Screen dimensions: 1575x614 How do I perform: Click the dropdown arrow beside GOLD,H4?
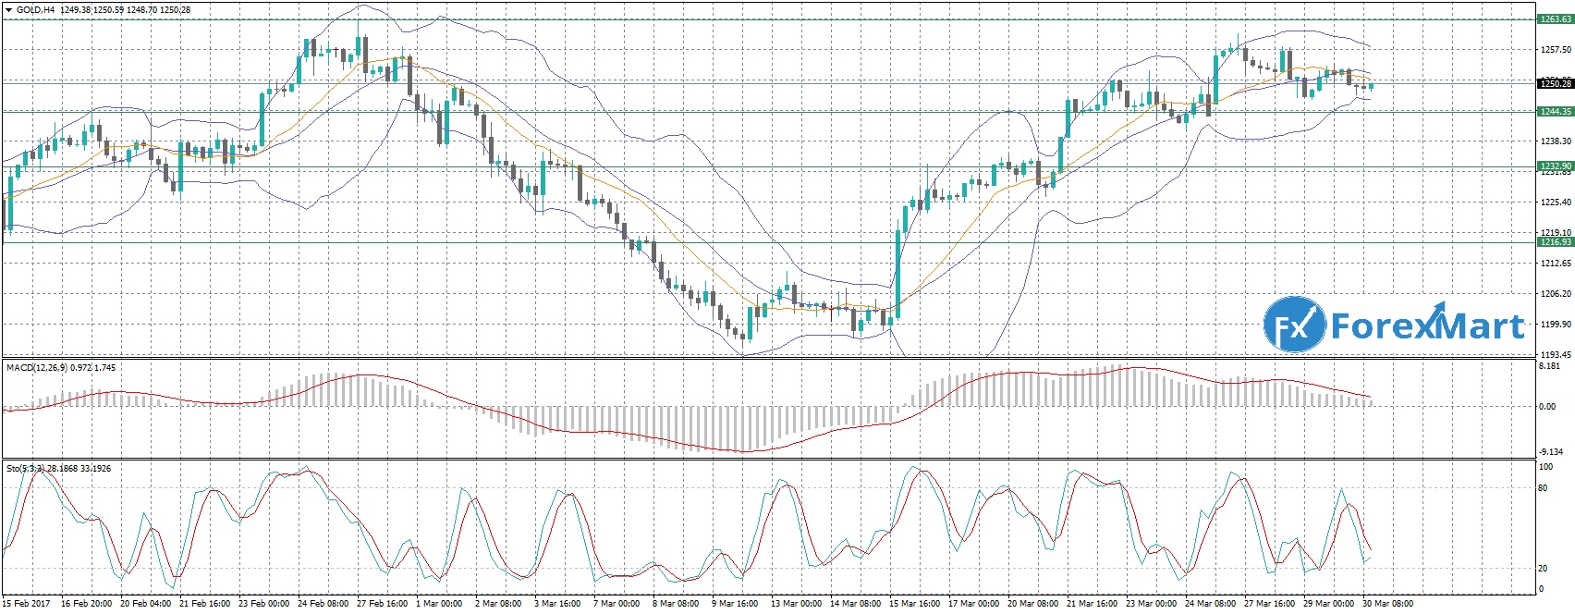tap(8, 10)
